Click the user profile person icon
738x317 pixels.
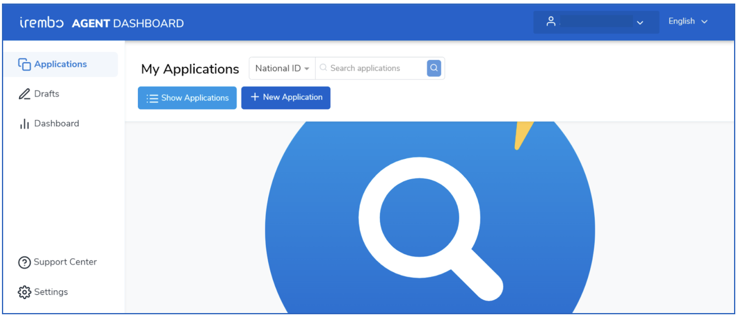click(551, 22)
